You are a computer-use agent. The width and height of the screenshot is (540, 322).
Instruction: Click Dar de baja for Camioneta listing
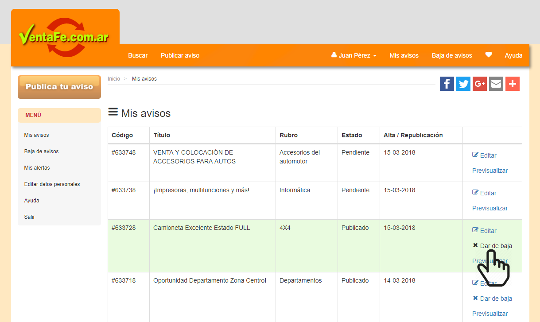point(492,246)
